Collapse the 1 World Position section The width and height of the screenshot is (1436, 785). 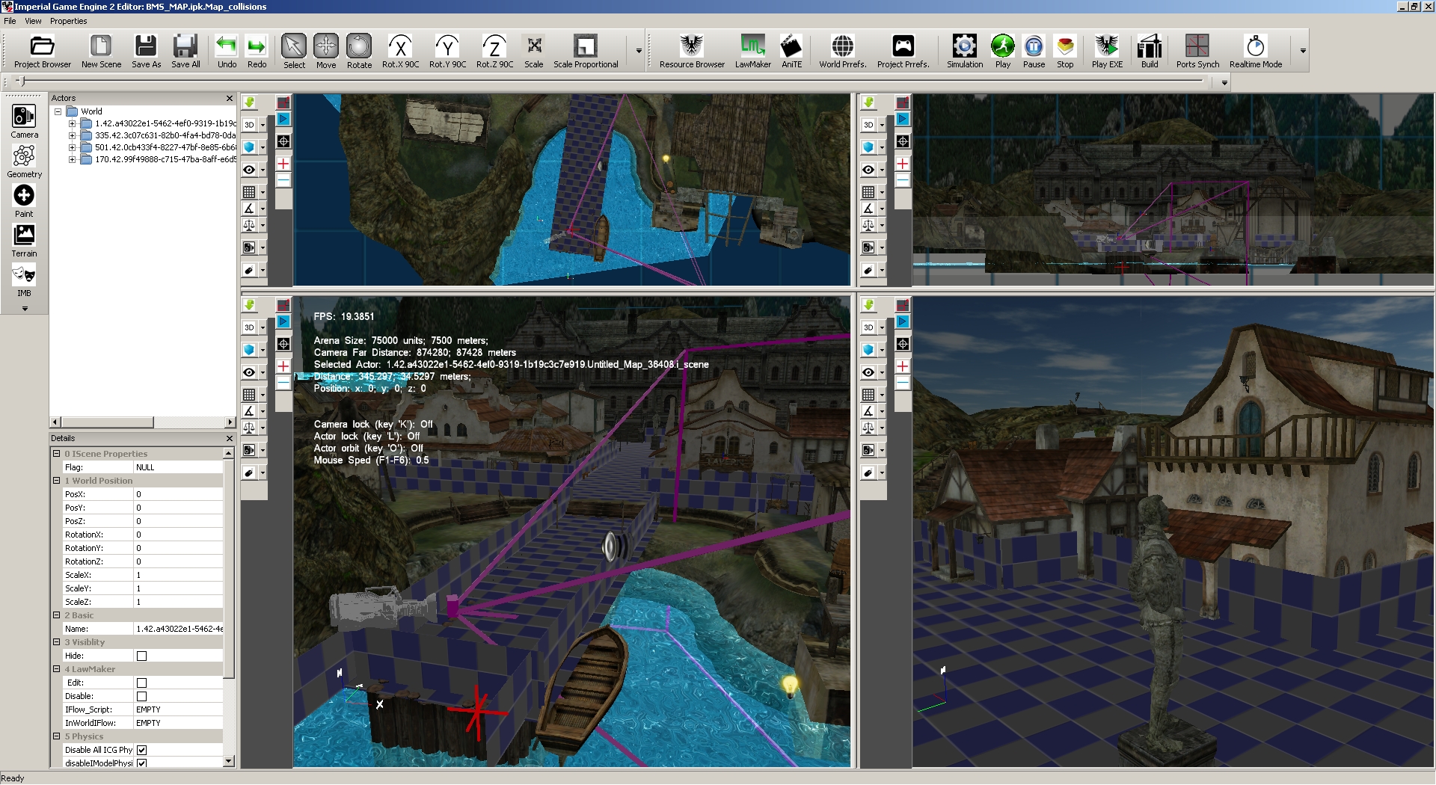tap(56, 481)
